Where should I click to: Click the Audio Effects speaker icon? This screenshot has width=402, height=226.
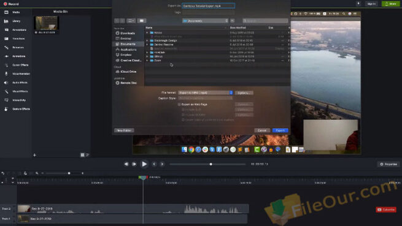click(x=6, y=83)
